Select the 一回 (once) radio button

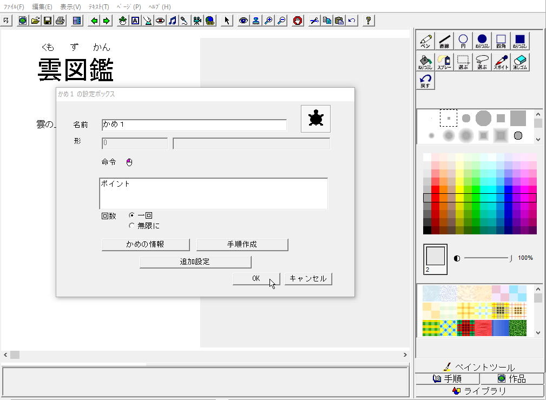(x=131, y=215)
